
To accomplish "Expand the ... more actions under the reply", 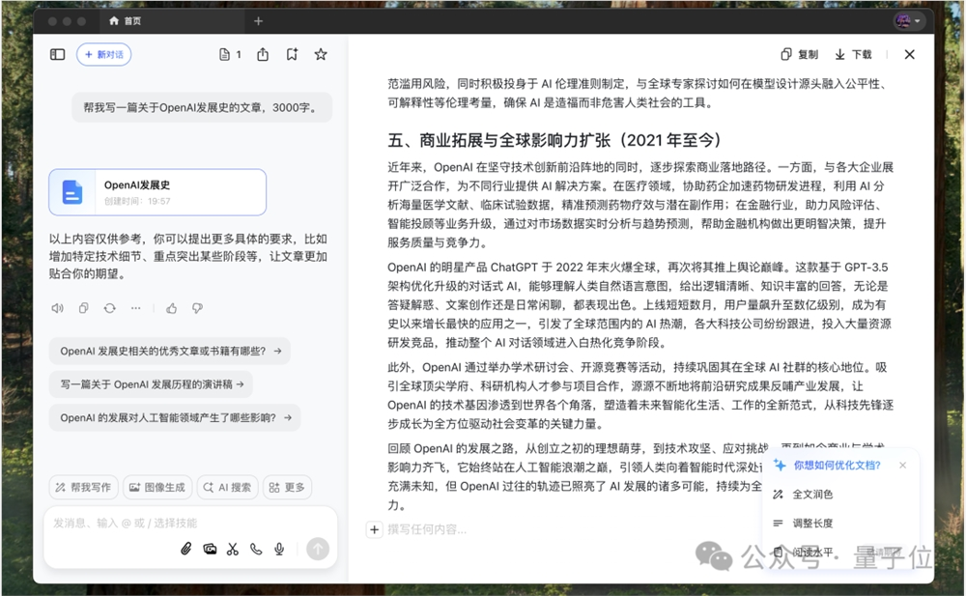I will pos(135,307).
